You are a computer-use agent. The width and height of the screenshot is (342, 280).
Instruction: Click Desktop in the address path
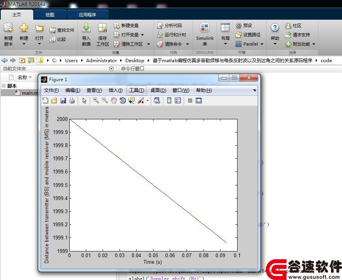[x=135, y=61]
